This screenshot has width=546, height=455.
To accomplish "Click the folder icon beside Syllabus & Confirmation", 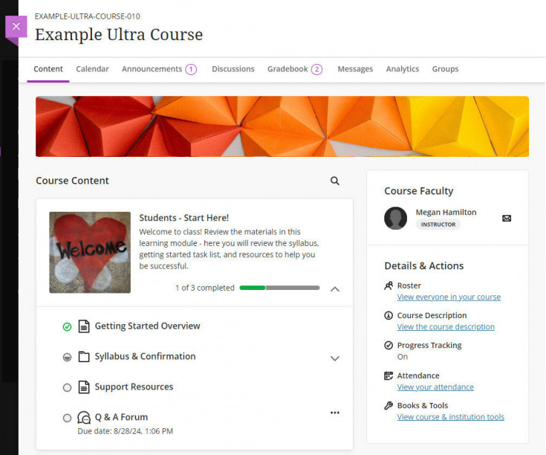I will pyautogui.click(x=83, y=357).
